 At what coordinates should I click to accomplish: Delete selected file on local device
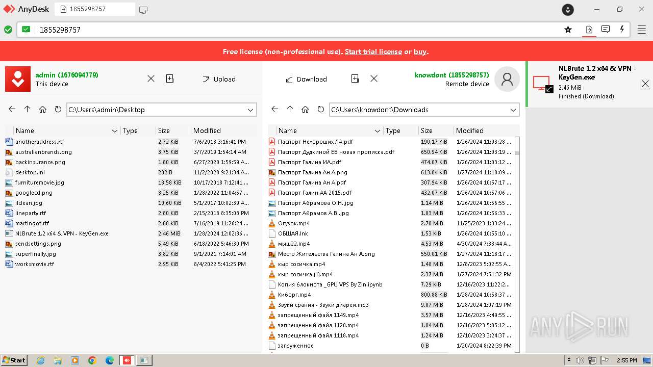coord(151,78)
